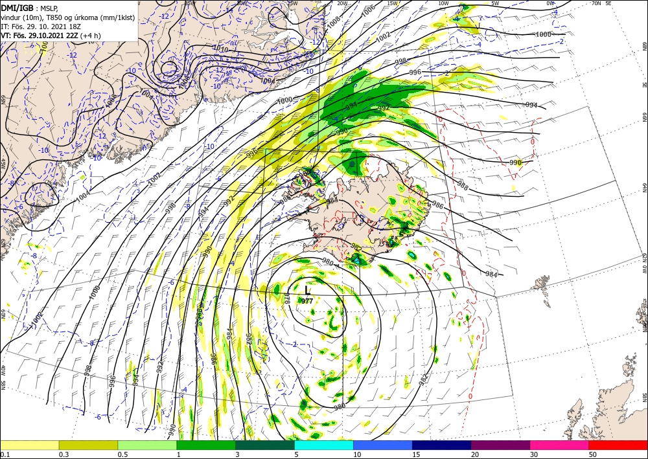The height and width of the screenshot is (459, 648).
Task: Click the 'DMI/IGB' title text
Action: [x=17, y=7]
